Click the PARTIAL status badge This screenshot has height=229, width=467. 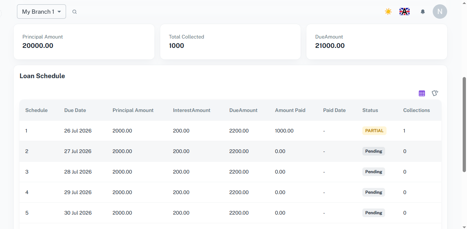(374, 131)
